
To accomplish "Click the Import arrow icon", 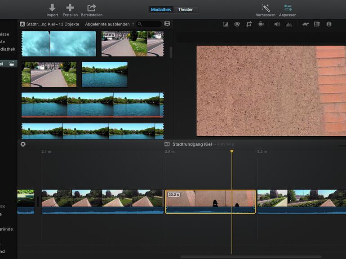I will [x=52, y=8].
